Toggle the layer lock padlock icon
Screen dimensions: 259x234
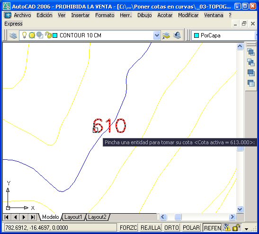point(48,35)
